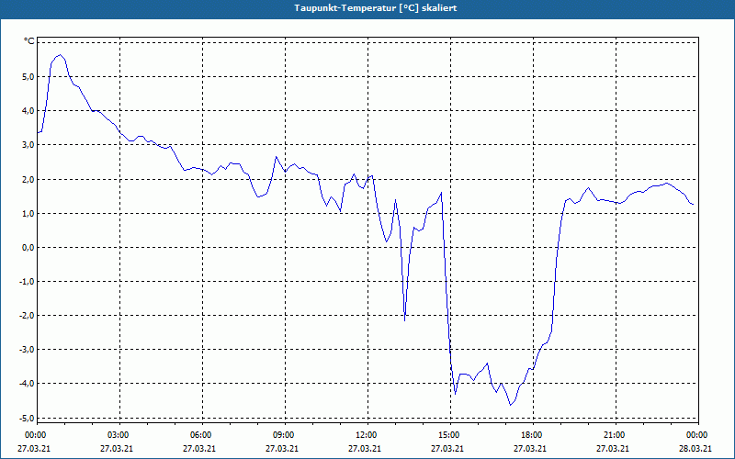The width and height of the screenshot is (735, 459).
Task: Click the 27.03.21 date under 06:00
Action: 198,448
